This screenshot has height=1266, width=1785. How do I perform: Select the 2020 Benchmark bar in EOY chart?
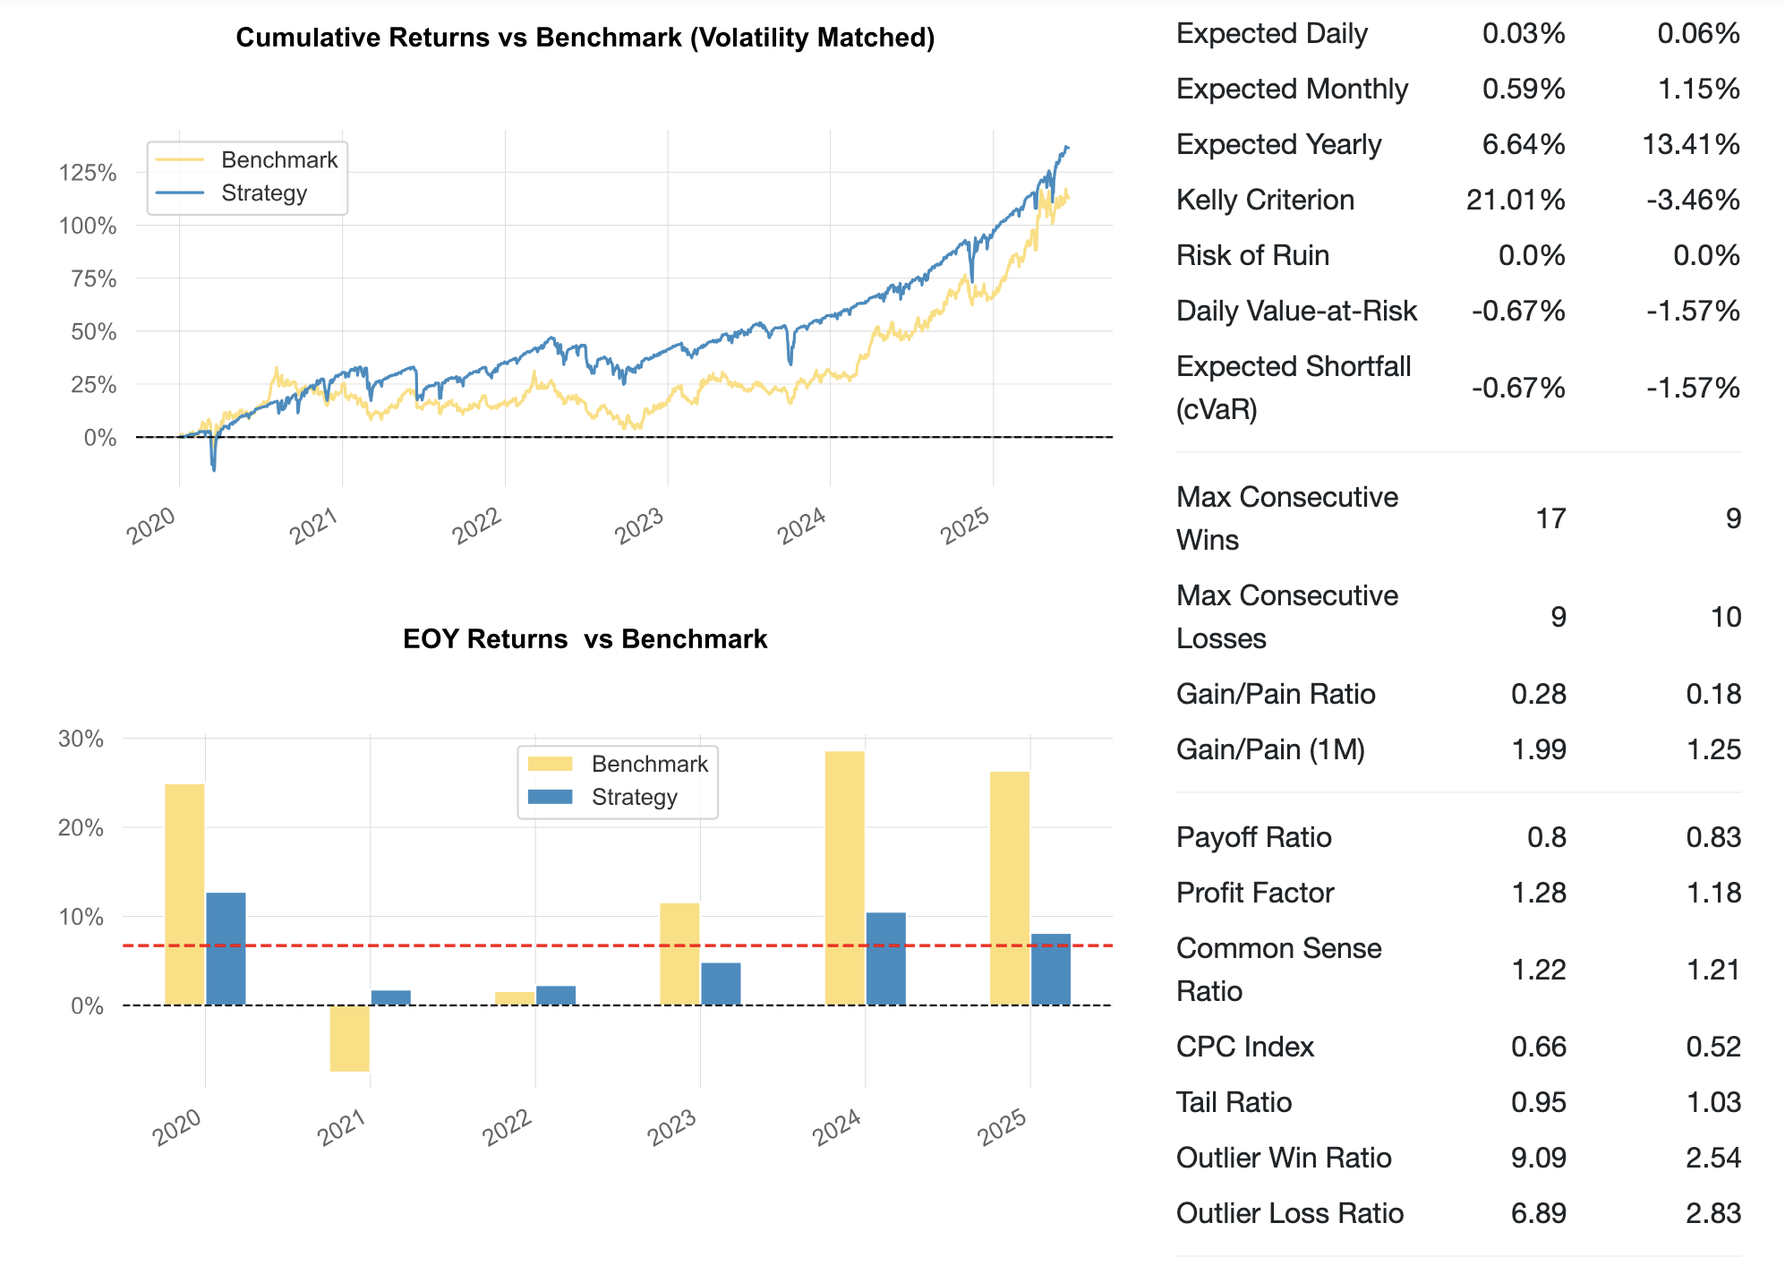[184, 894]
